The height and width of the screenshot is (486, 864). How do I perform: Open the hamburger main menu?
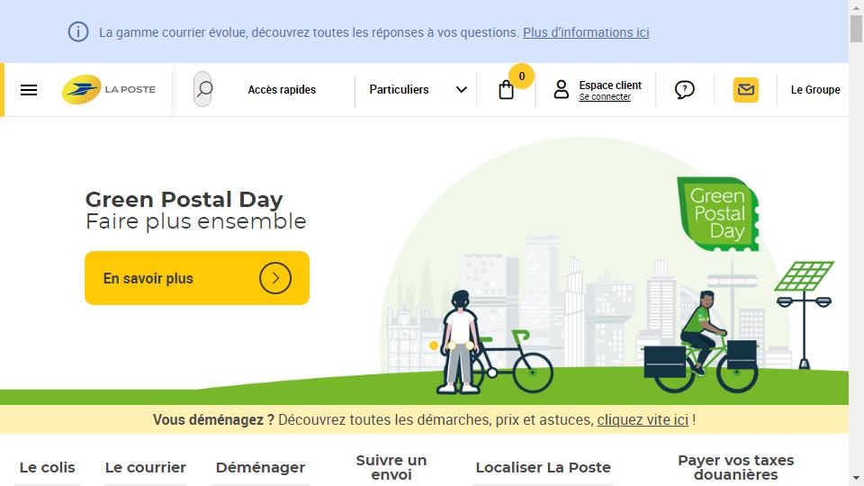(x=29, y=90)
